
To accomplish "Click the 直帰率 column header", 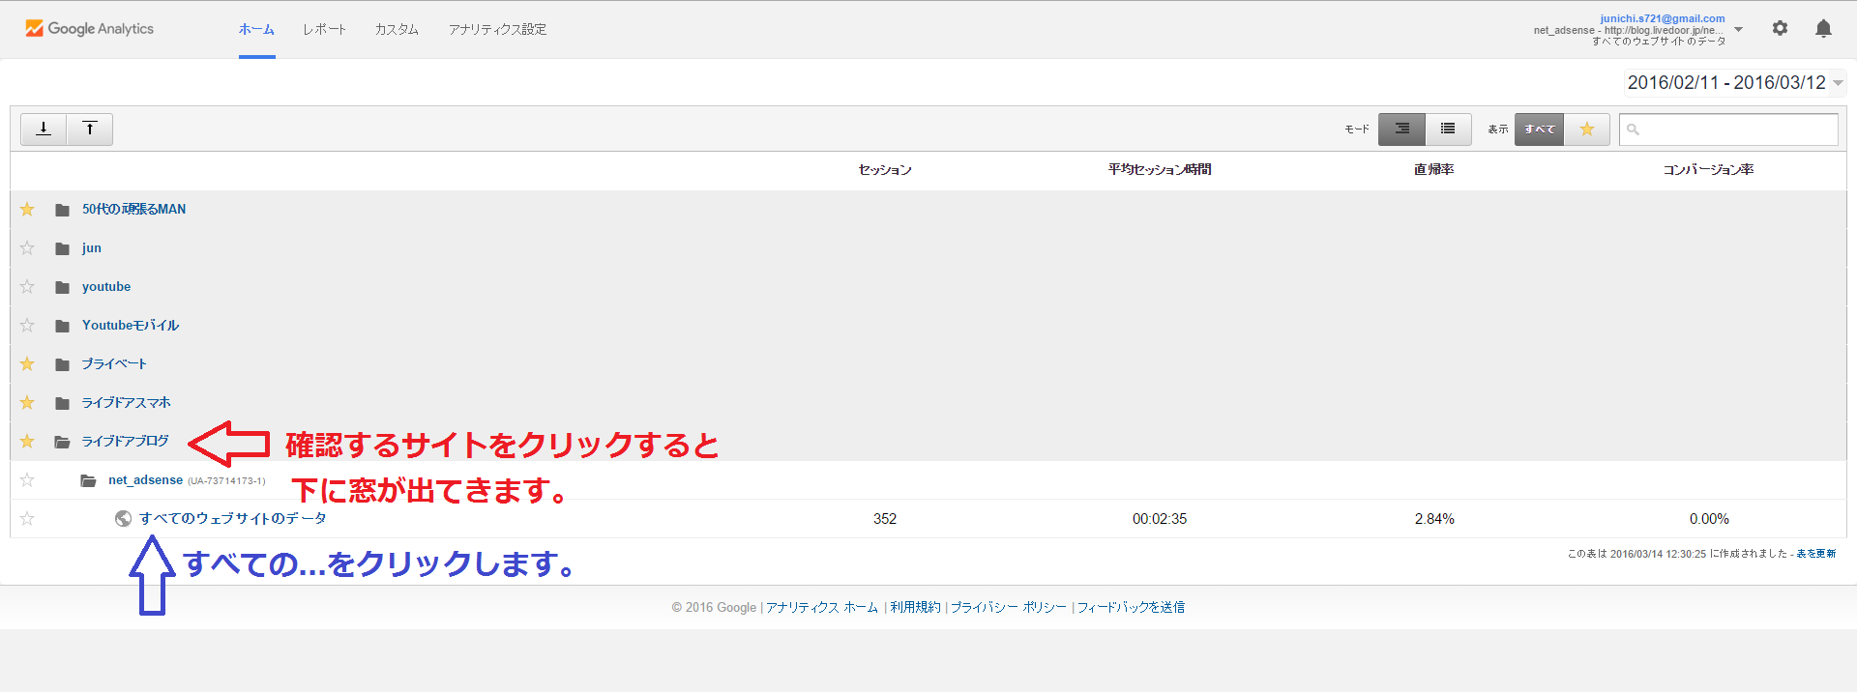I will click(x=1434, y=170).
